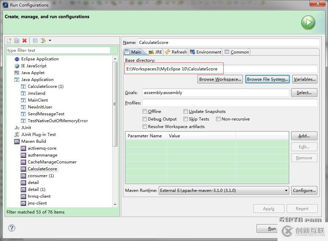Click the duplicate configuration icon

tap(16, 41)
